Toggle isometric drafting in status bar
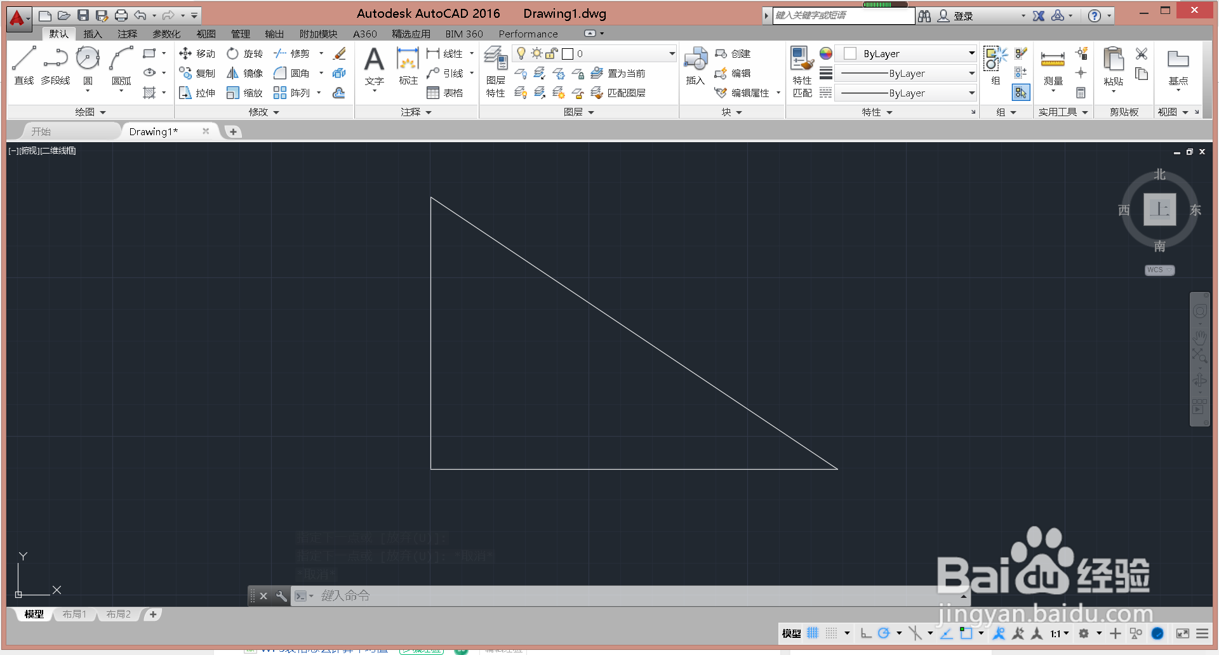 coord(915,633)
